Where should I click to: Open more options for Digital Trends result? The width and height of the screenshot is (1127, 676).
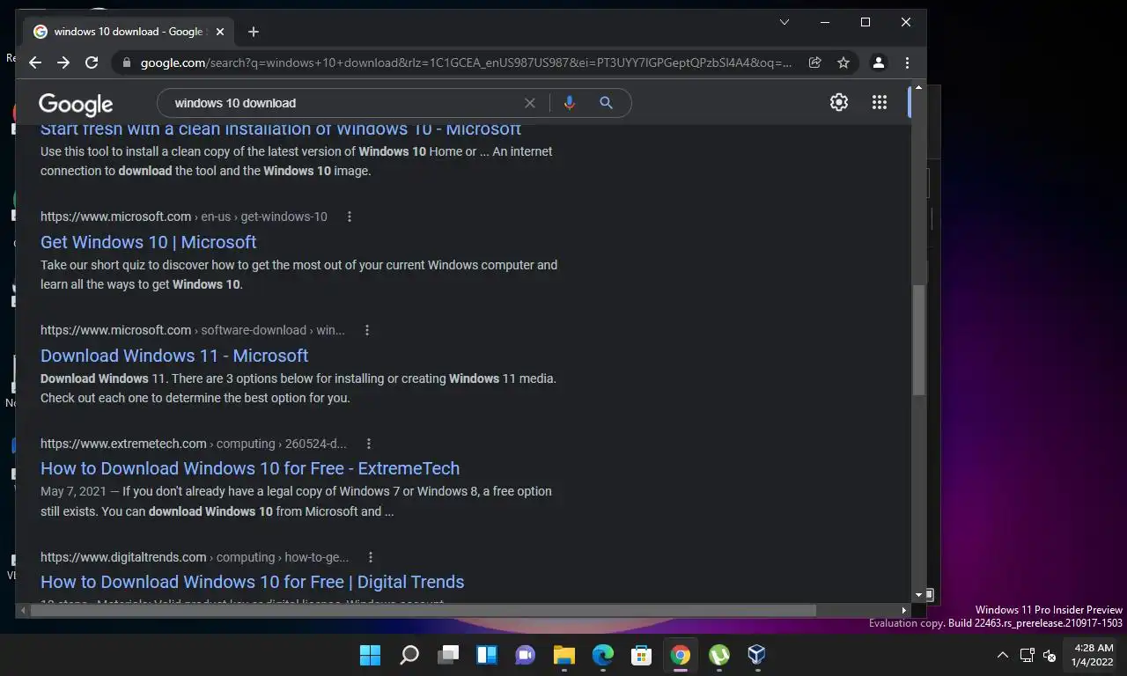371,557
